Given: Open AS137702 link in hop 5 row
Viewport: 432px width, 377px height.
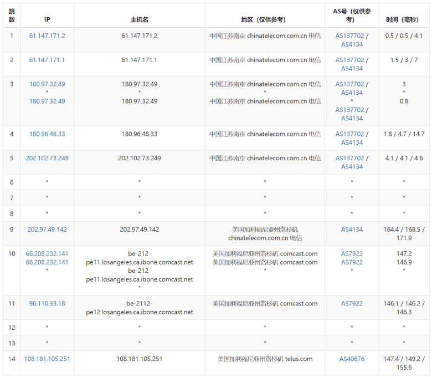Looking at the screenshot, I should tap(349, 158).
